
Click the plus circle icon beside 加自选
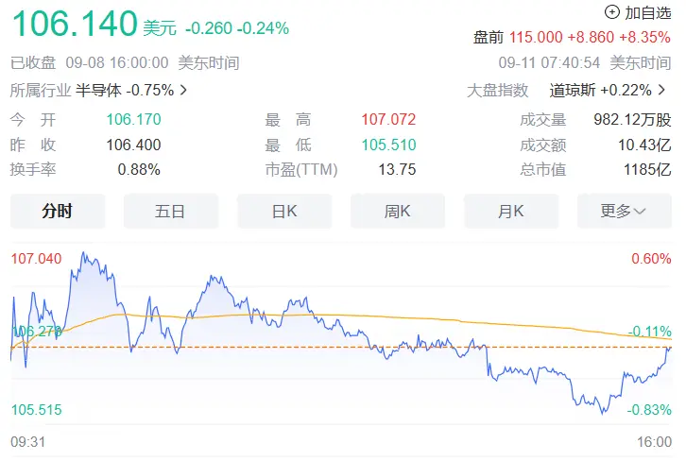[611, 12]
